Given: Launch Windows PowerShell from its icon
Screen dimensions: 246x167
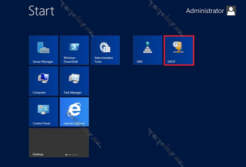Looking at the screenshot, I should (x=74, y=47).
